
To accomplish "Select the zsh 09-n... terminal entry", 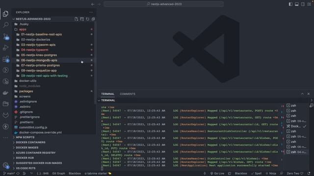I will [296, 121].
